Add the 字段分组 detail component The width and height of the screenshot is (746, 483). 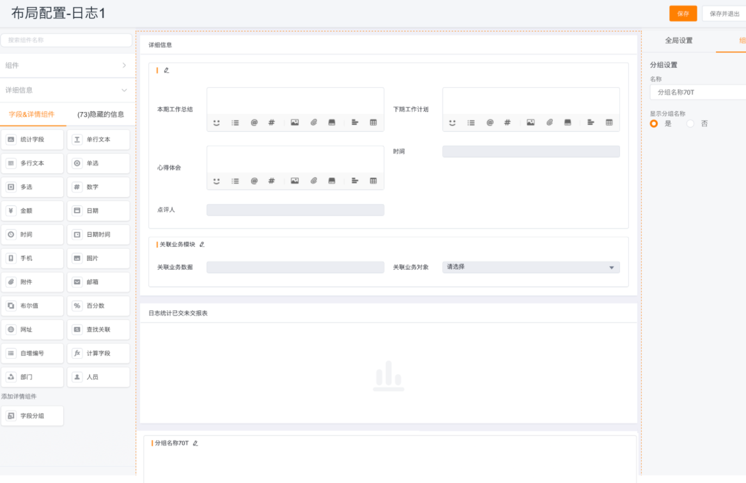33,416
